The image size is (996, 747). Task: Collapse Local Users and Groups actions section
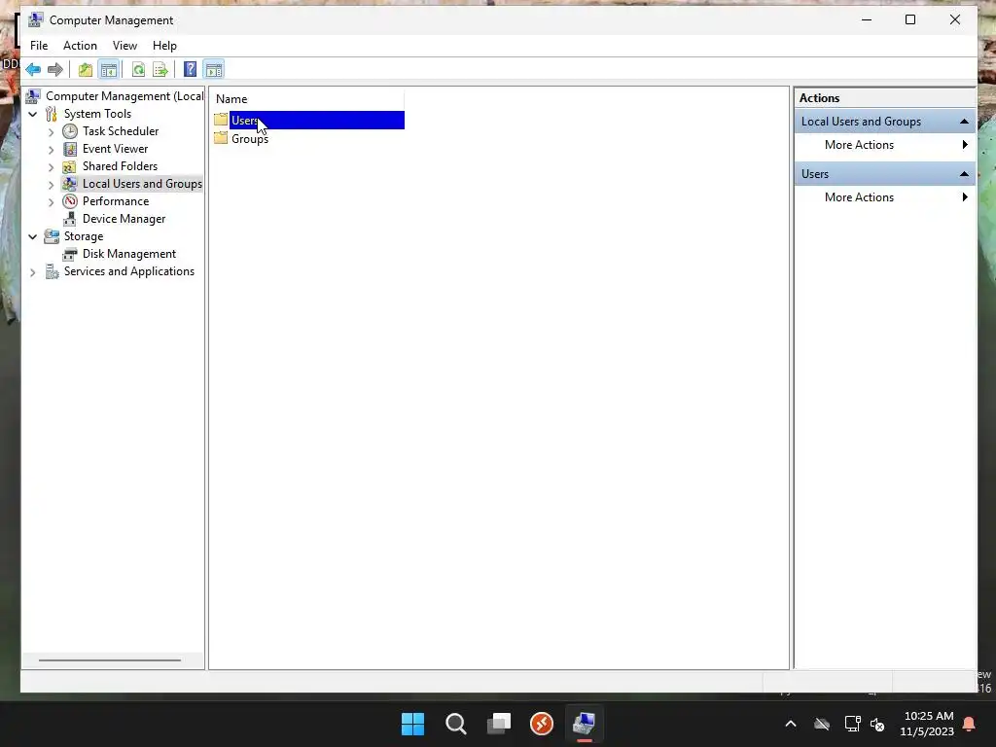(x=964, y=122)
